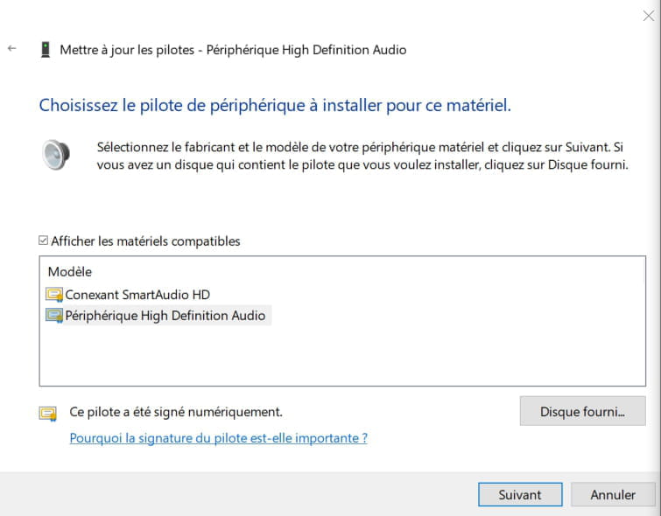The height and width of the screenshot is (516, 661).
Task: Go back using the arrow icon
Action: [11, 48]
